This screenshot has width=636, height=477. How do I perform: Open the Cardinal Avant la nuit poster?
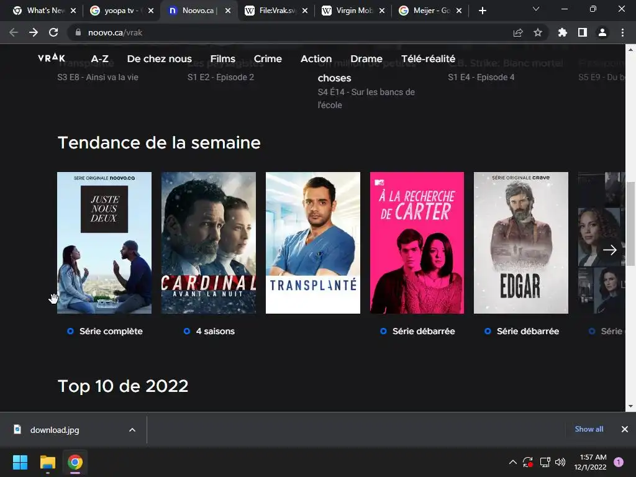coord(209,243)
